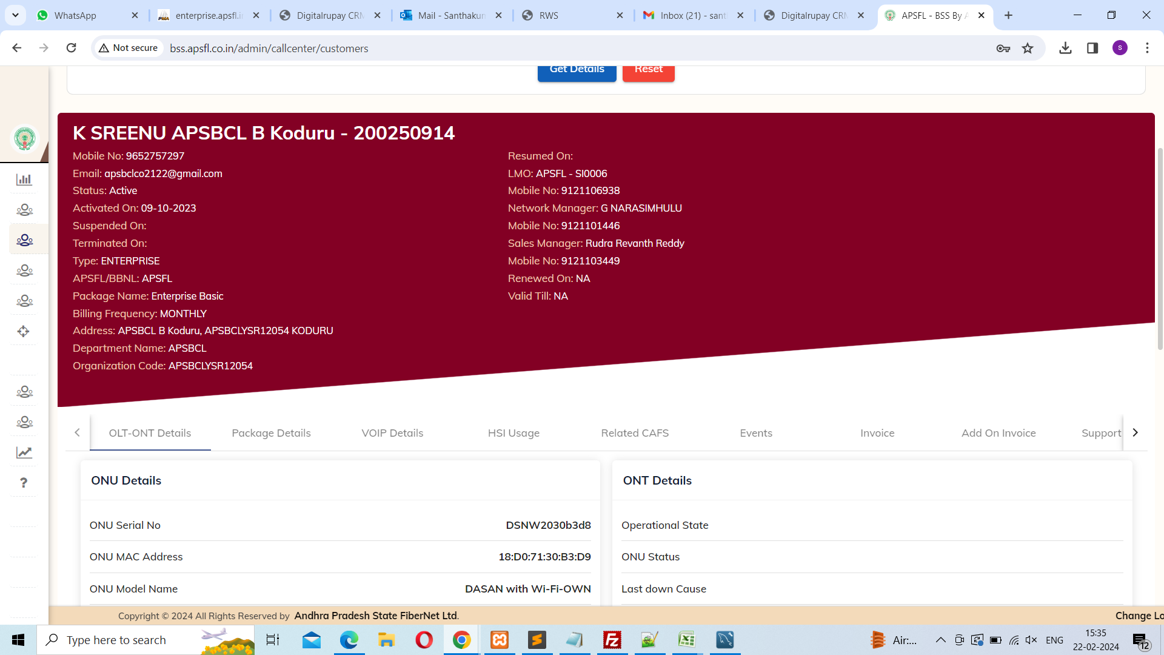Open the Support tab
The height and width of the screenshot is (655, 1164).
(1101, 433)
